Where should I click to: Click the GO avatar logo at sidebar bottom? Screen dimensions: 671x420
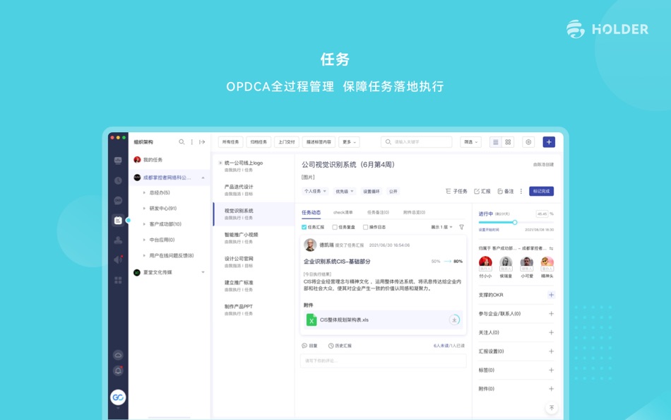(x=118, y=397)
